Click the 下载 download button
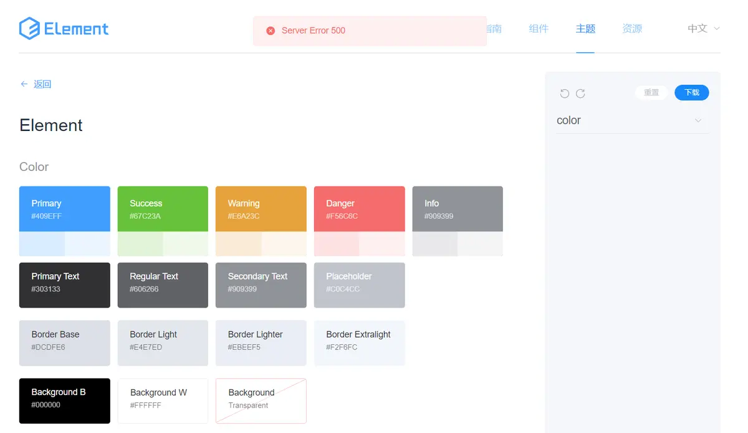748x433 pixels. (x=692, y=92)
